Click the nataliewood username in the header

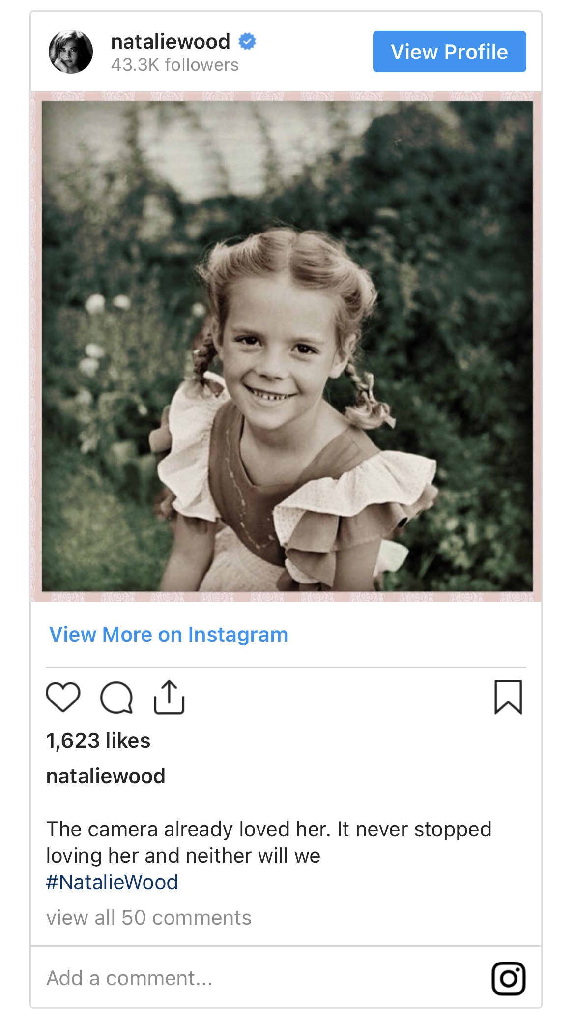(171, 42)
